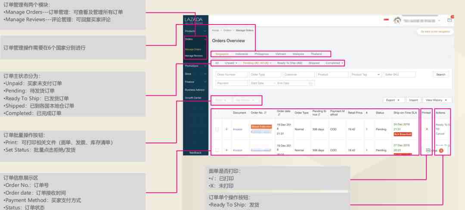Click the sort icon under Order date header

pos(279,115)
